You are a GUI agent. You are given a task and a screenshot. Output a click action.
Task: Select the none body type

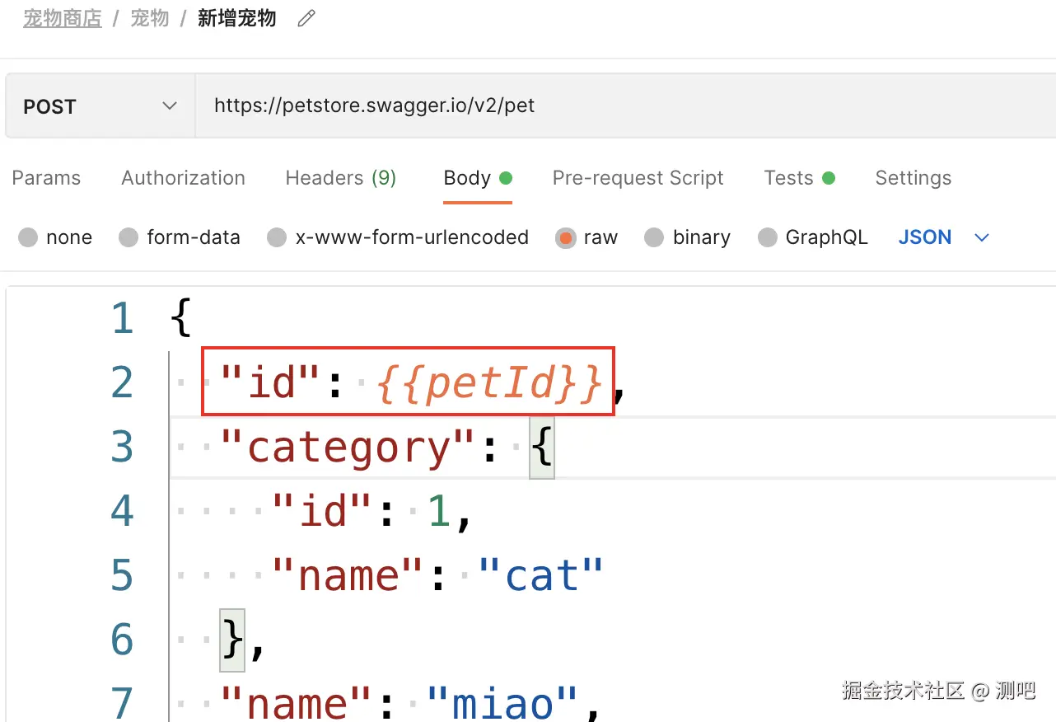[29, 238]
